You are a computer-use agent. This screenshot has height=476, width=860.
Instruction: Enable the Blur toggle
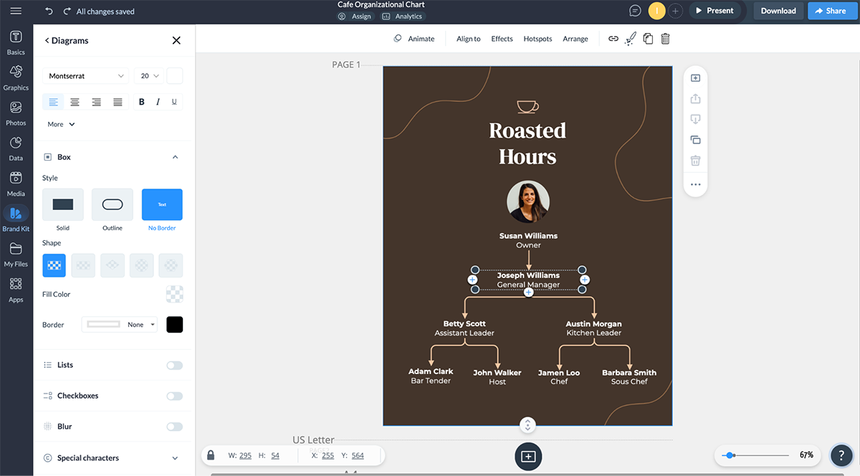coord(174,427)
